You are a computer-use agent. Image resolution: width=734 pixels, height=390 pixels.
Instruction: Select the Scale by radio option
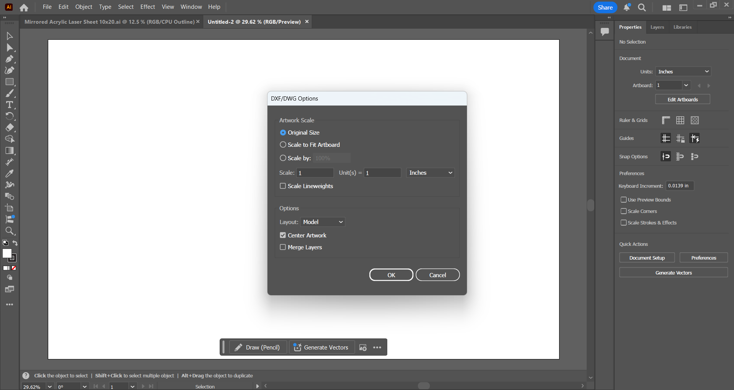[x=283, y=158]
